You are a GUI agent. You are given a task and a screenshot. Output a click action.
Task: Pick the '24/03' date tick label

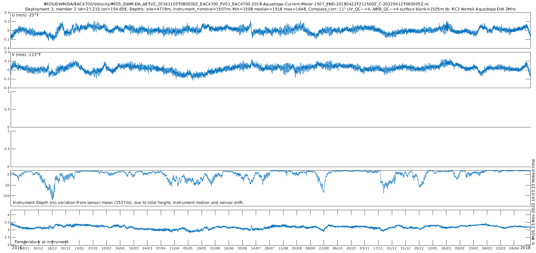point(147,248)
